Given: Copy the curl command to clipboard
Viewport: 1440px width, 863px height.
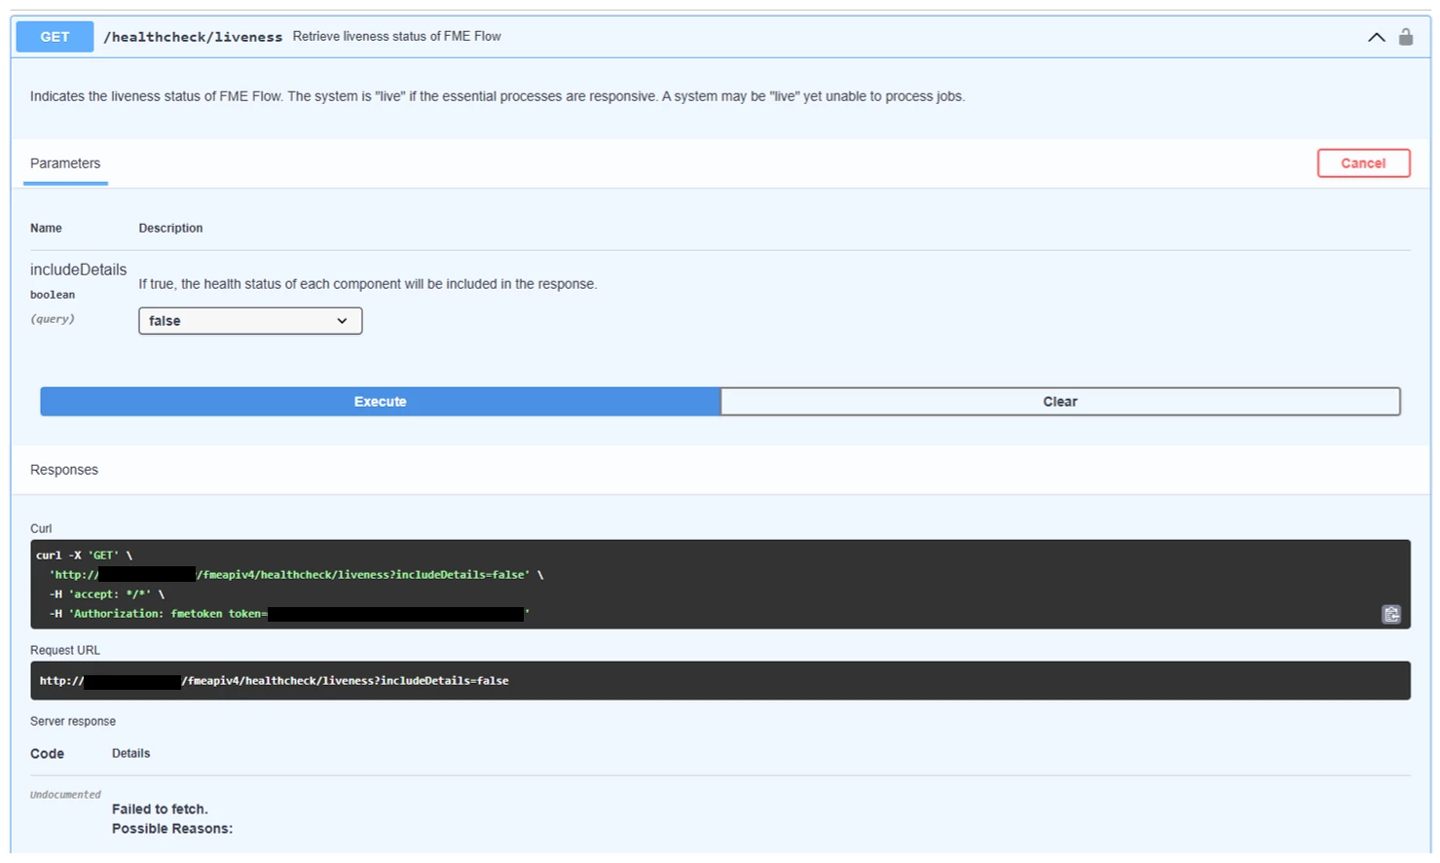Looking at the screenshot, I should (x=1391, y=614).
